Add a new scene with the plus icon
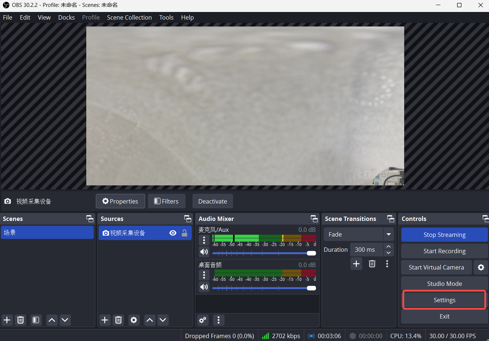The height and width of the screenshot is (341, 489). pyautogui.click(x=7, y=320)
